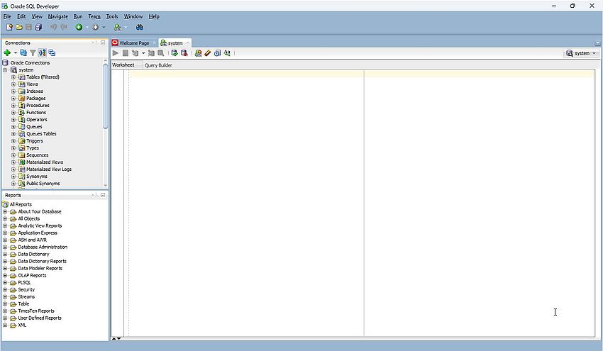Expand the Data Dictionary Reports folder
The width and height of the screenshot is (603, 351).
click(6, 262)
